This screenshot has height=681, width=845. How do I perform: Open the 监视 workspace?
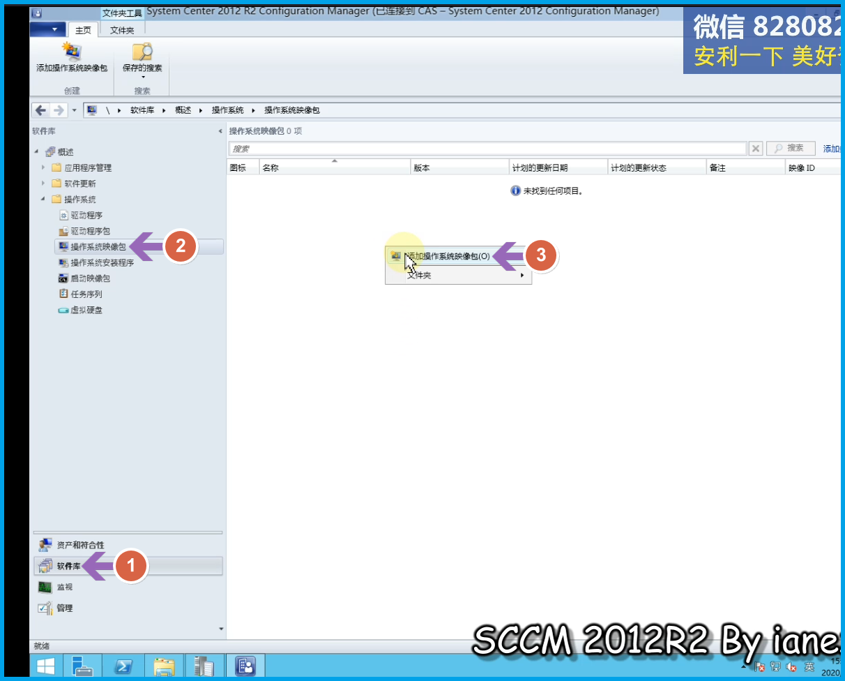tap(128, 587)
